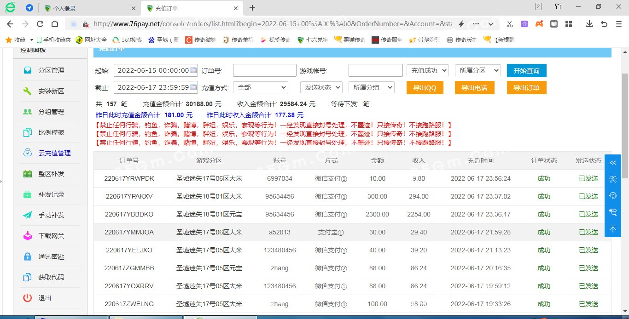Click order number 220617YRWPDK
The height and width of the screenshot is (319, 629).
tap(129, 178)
